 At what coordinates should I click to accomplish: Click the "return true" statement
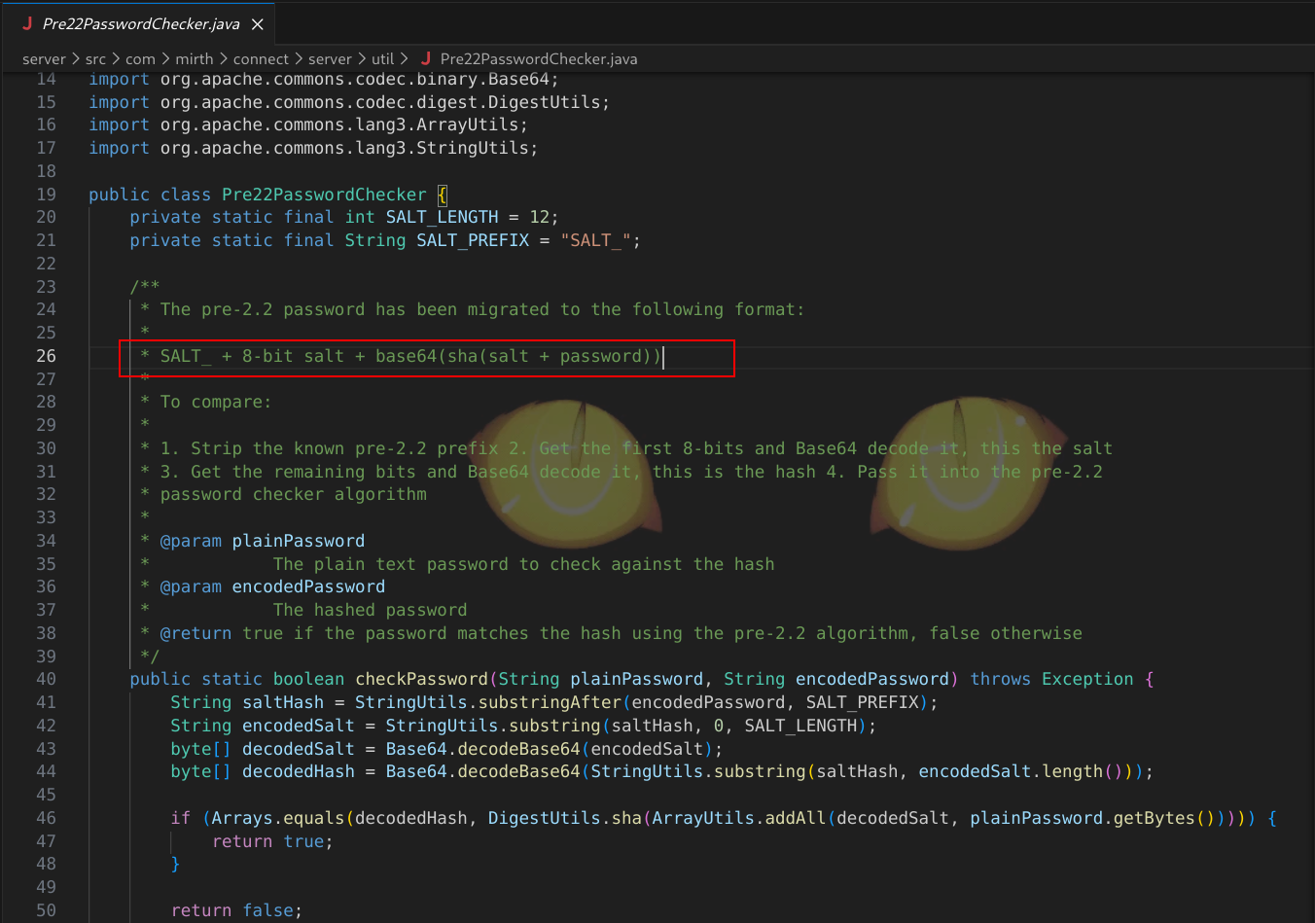(x=272, y=841)
